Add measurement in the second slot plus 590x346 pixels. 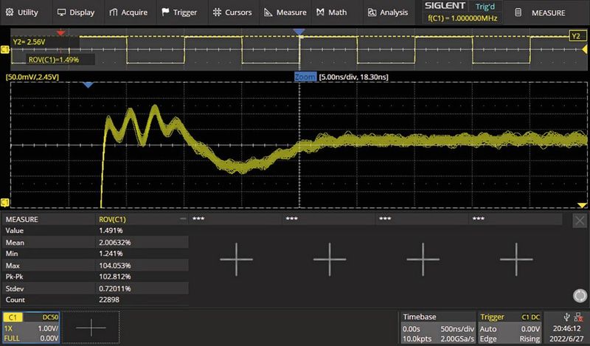coord(236,259)
